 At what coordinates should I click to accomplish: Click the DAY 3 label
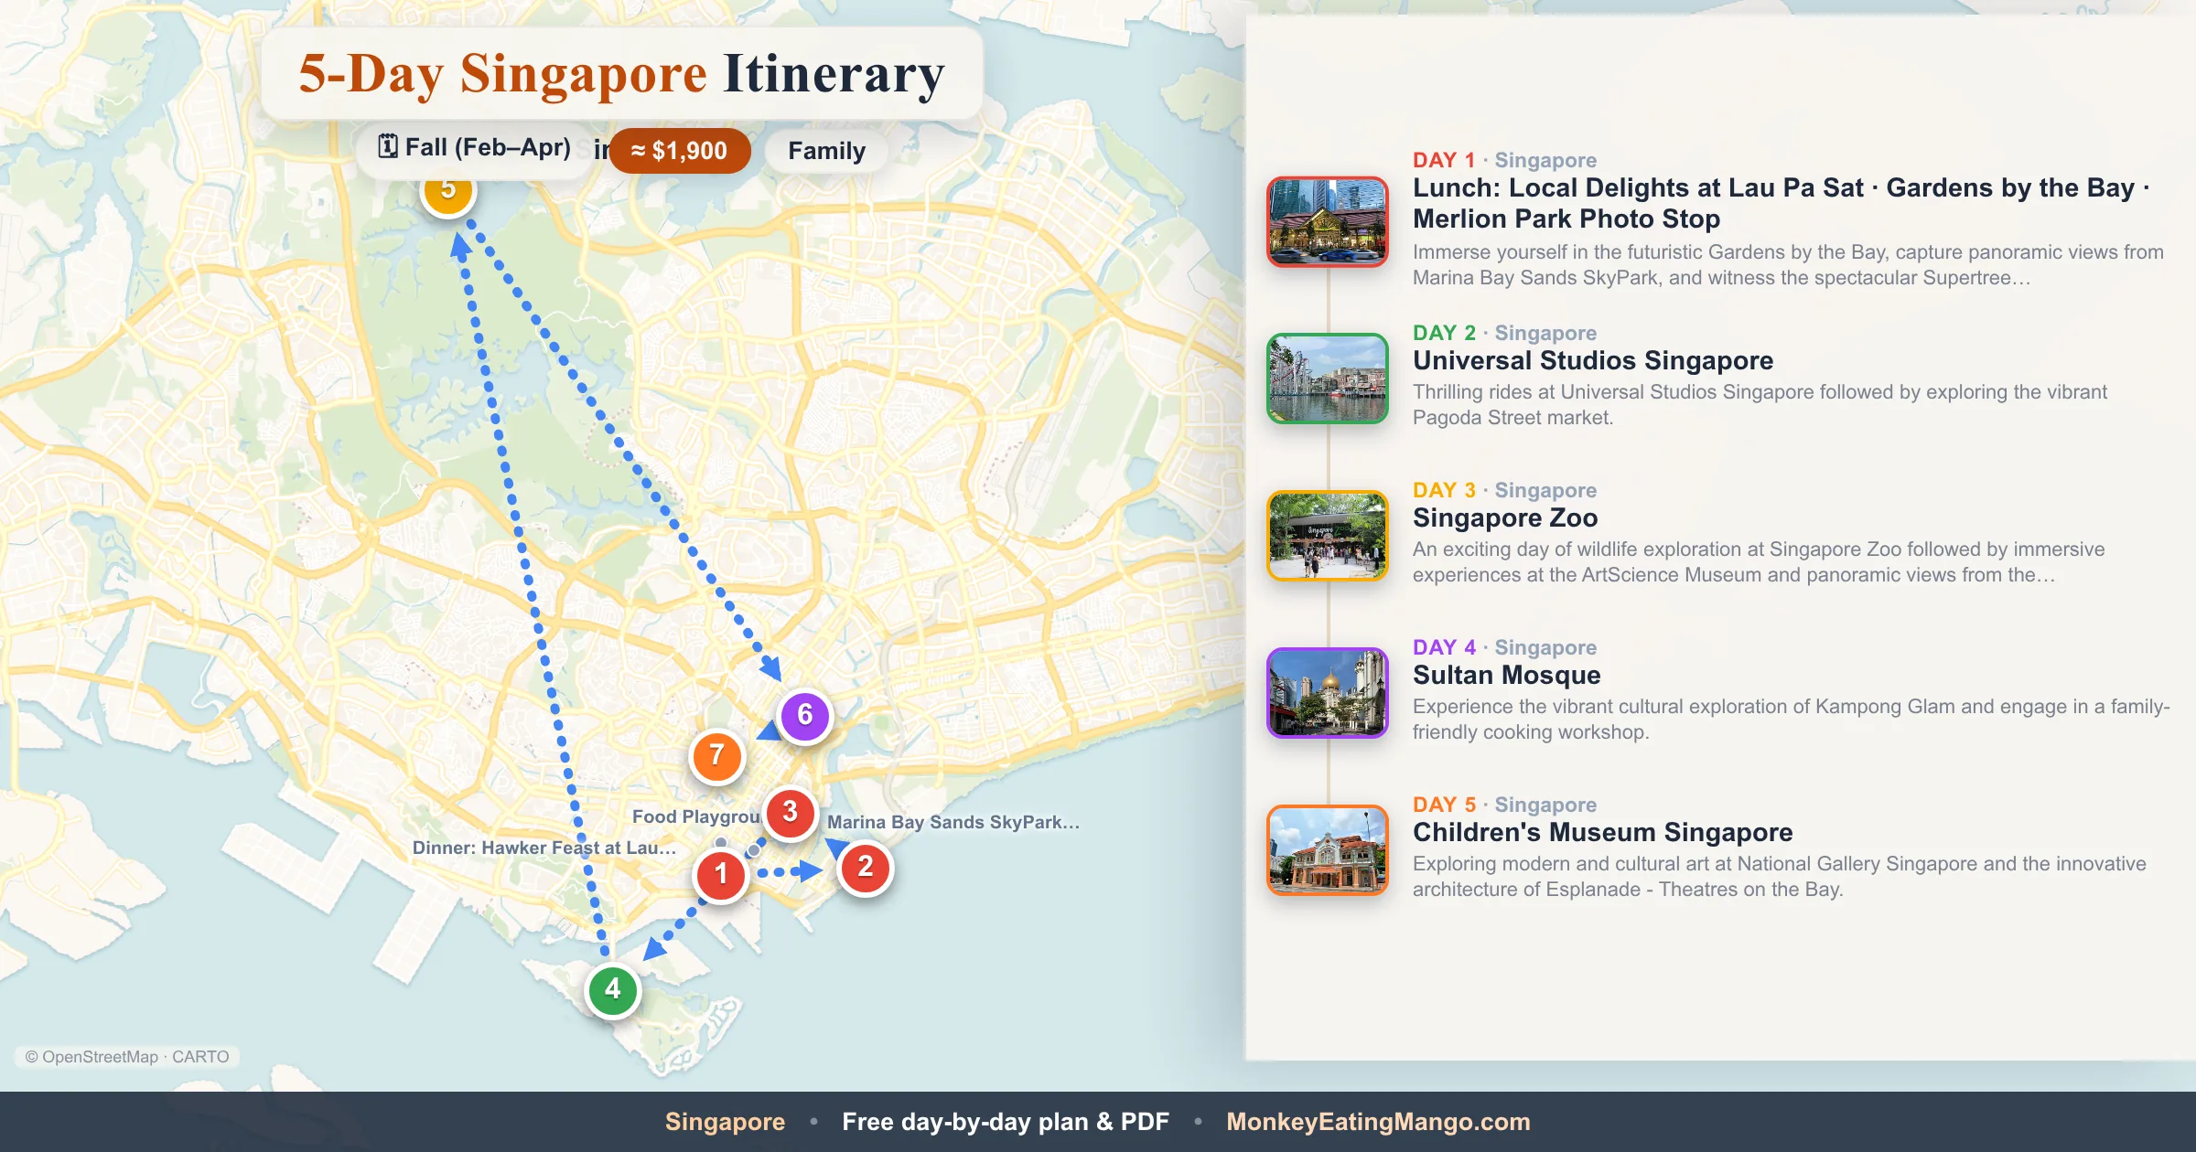[x=1444, y=490]
